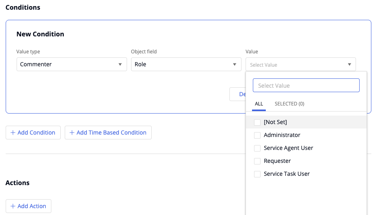Tick the Administrator checkbox

pyautogui.click(x=257, y=135)
